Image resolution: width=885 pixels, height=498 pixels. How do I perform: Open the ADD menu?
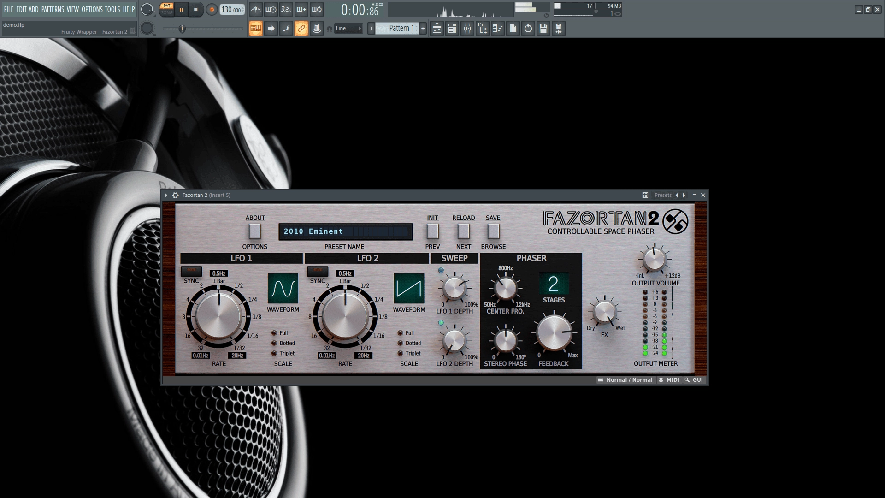coord(34,9)
